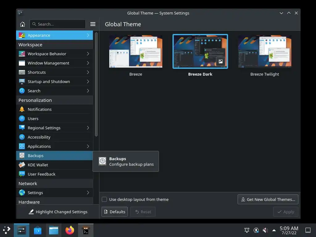Click the updates tray icon
This screenshot has height=237, width=316.
(x=256, y=230)
